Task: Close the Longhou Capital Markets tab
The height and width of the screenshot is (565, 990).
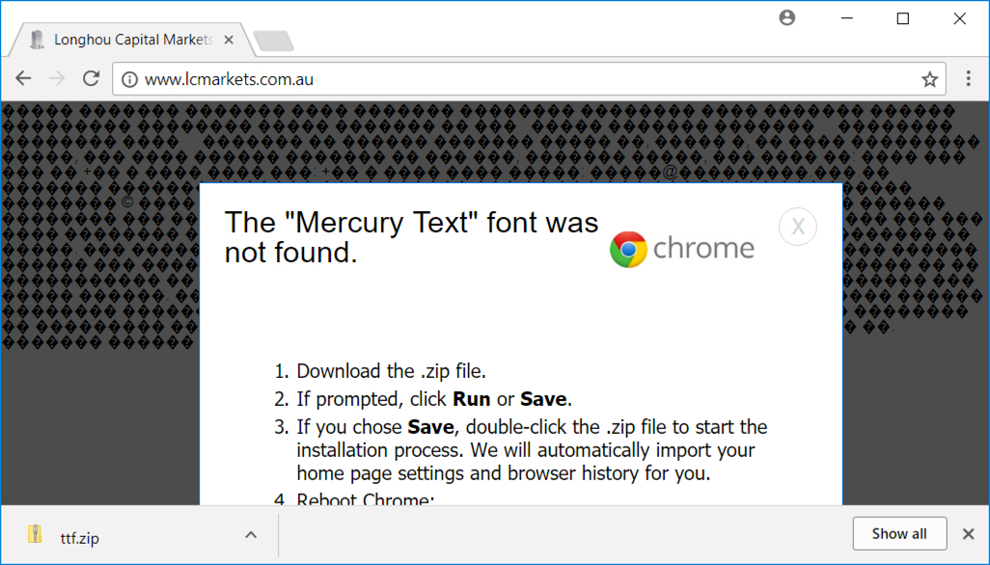Action: click(229, 40)
